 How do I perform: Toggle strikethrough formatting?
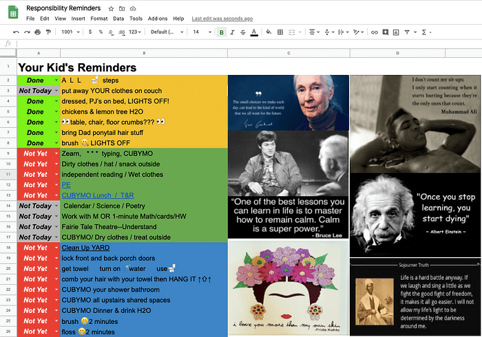[243, 32]
